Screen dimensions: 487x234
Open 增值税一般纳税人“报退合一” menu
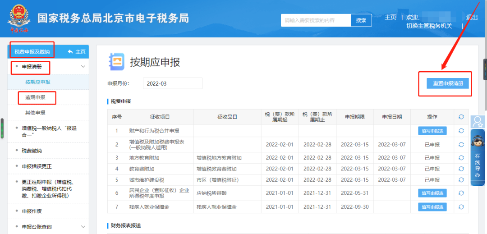tap(48, 132)
